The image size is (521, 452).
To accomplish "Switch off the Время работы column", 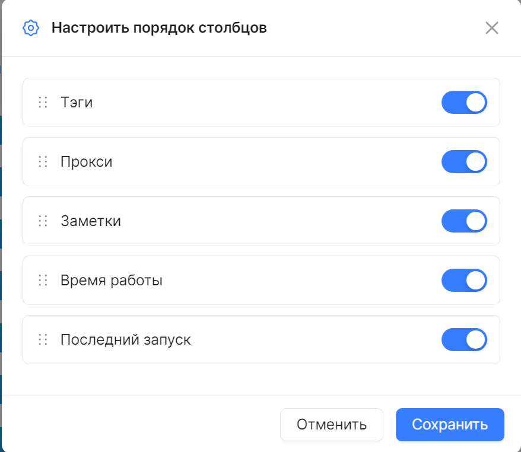I will (464, 281).
